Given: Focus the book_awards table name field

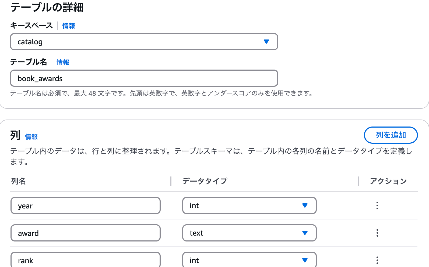Looking at the screenshot, I should (144, 78).
